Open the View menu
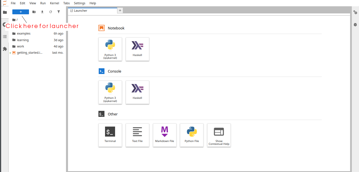Image resolution: width=359 pixels, height=172 pixels. point(33,3)
